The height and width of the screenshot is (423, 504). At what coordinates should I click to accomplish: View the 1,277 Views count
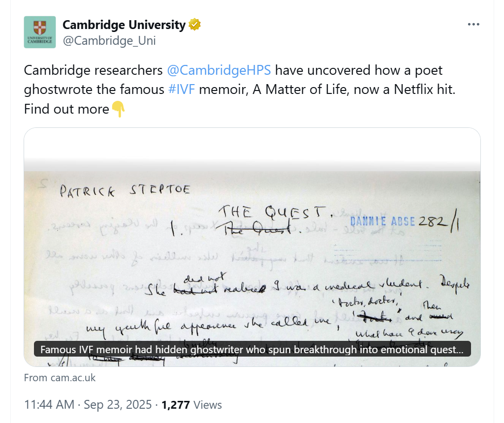pyautogui.click(x=191, y=405)
